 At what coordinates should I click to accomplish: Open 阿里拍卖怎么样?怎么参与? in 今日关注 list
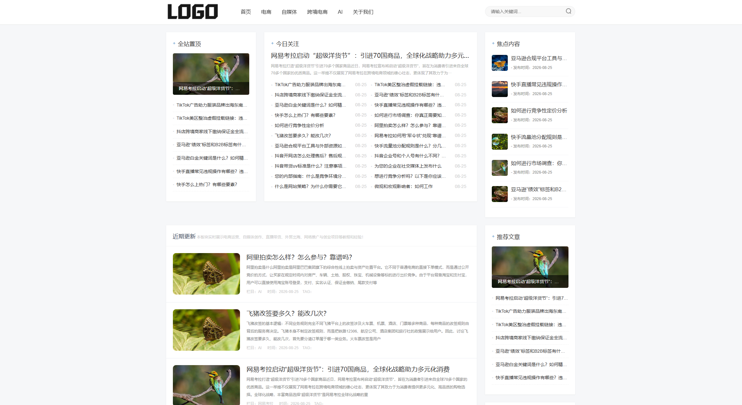pyautogui.click(x=410, y=125)
